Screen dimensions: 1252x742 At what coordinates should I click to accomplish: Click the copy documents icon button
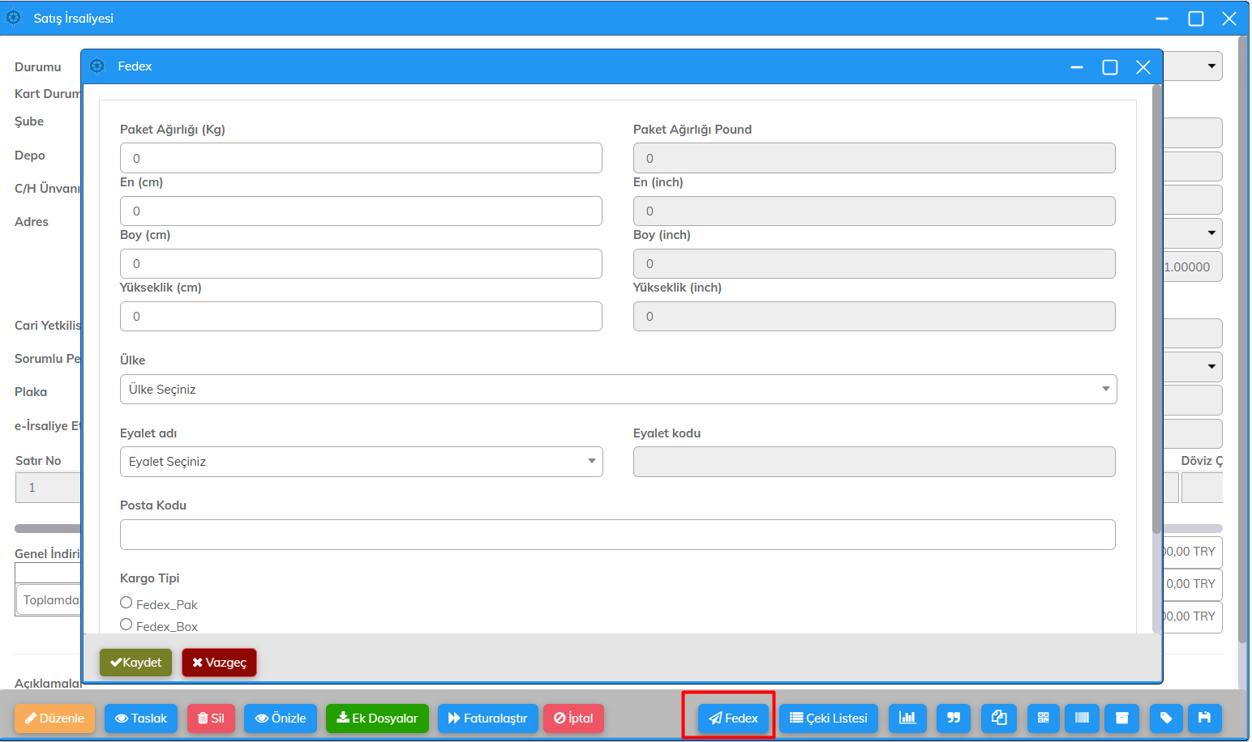pos(999,719)
